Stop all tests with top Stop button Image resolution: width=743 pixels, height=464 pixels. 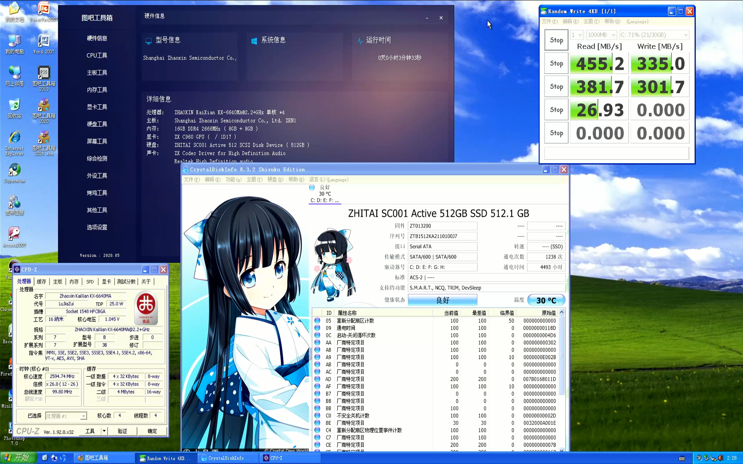coord(556,40)
